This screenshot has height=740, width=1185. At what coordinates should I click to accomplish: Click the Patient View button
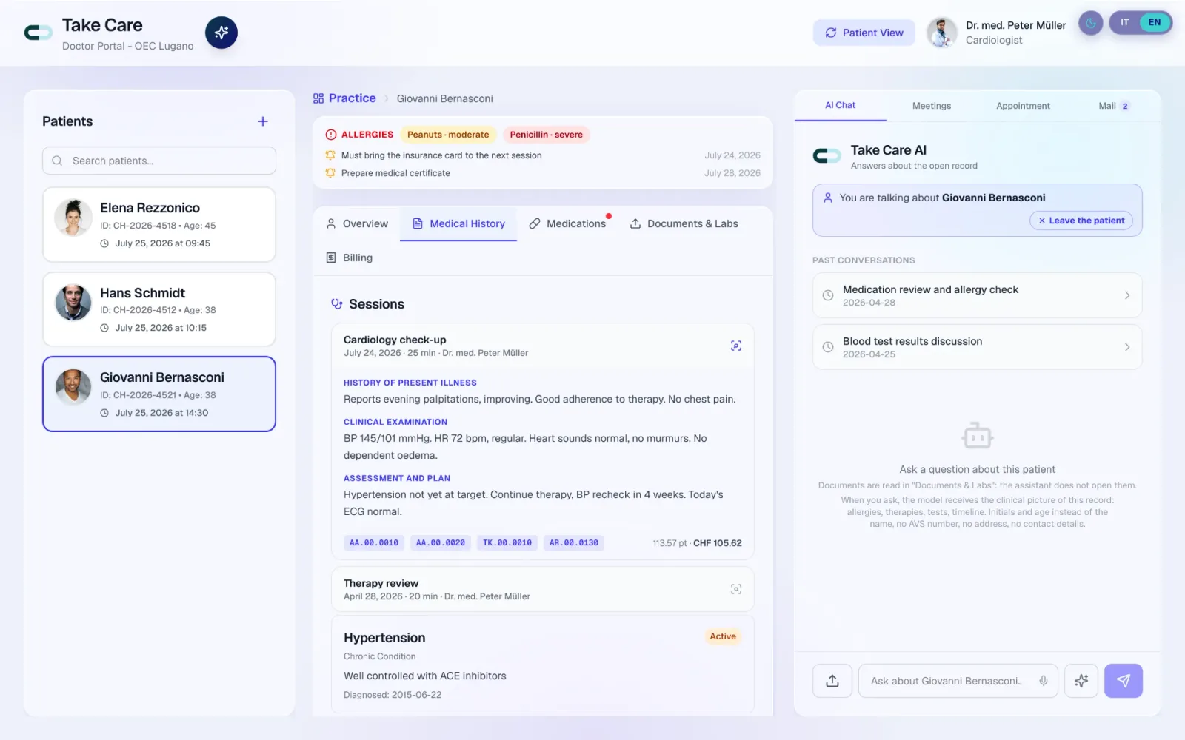[864, 33]
